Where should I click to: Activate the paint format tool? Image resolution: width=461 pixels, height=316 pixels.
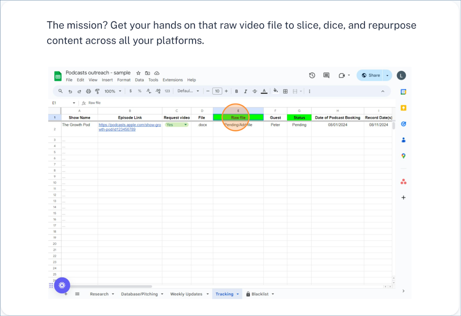pos(97,92)
